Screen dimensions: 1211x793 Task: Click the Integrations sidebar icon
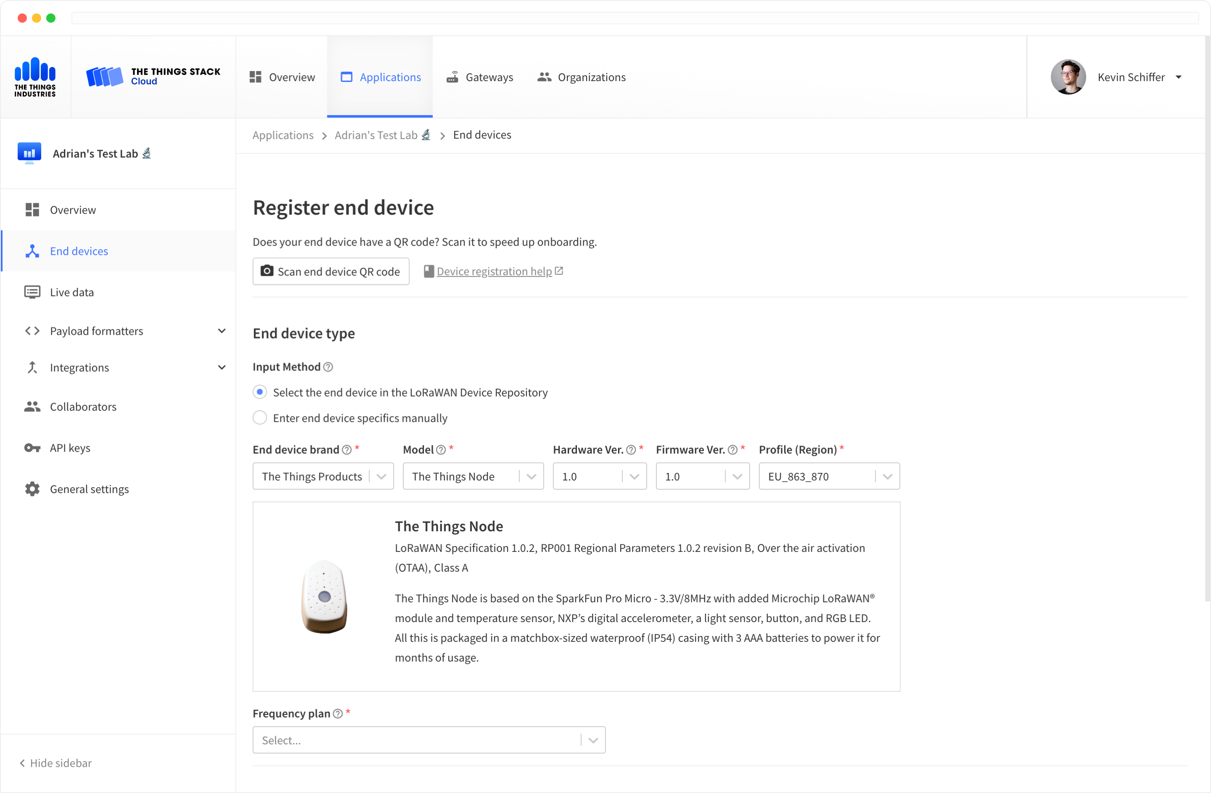tap(31, 367)
